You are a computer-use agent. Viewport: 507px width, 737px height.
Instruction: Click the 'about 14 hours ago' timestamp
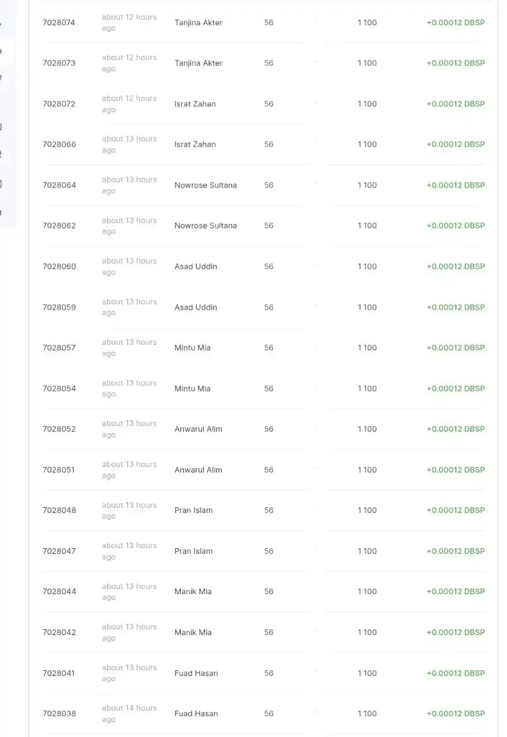pyautogui.click(x=129, y=713)
